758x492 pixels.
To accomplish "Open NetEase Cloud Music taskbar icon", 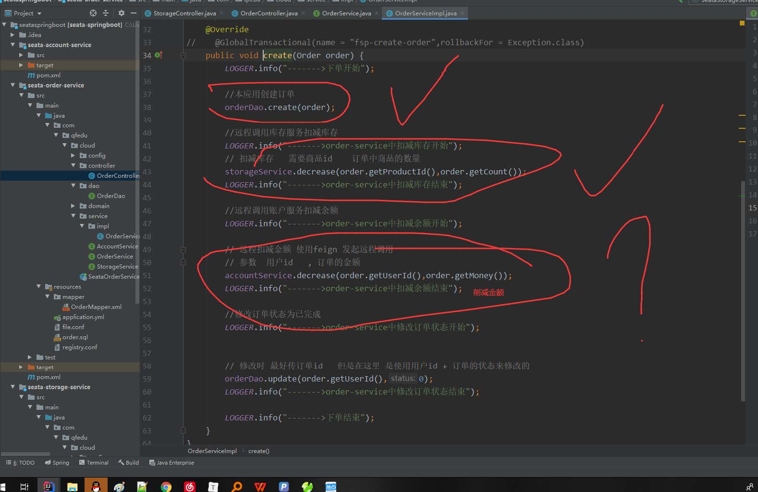I will click(x=190, y=487).
